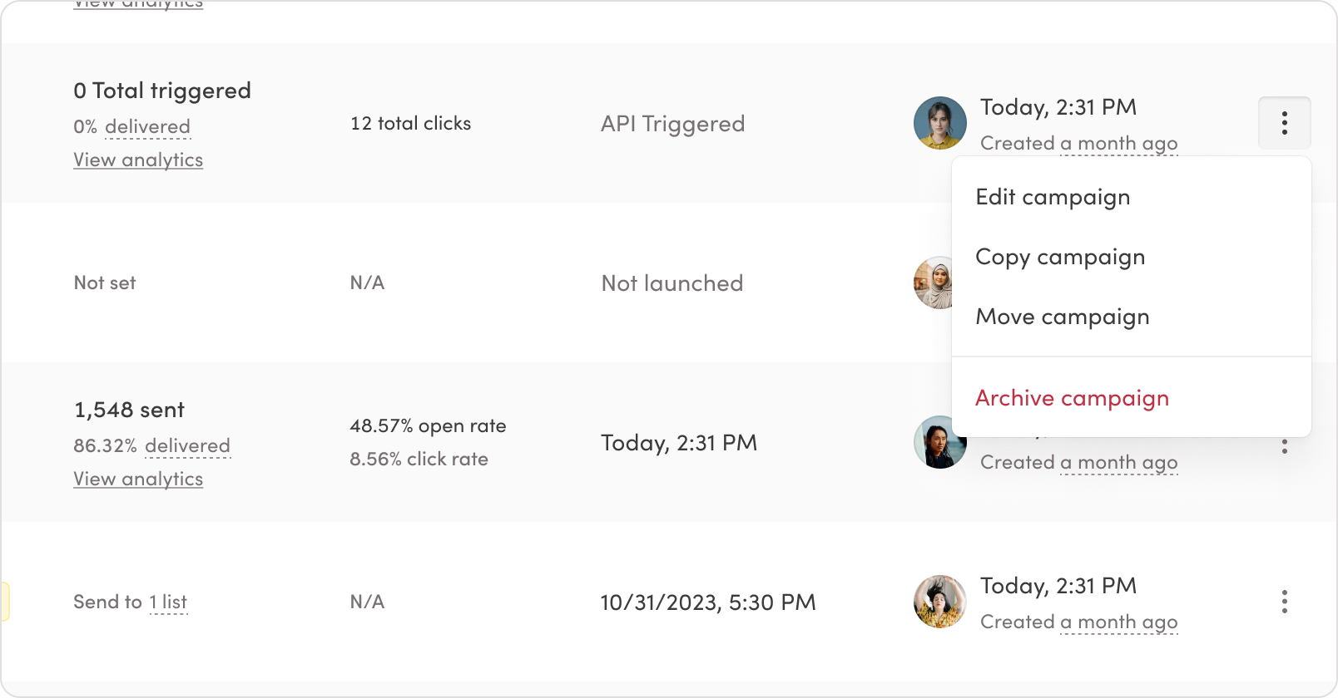Click 'a month ago' on the bottom row

point(1118,622)
